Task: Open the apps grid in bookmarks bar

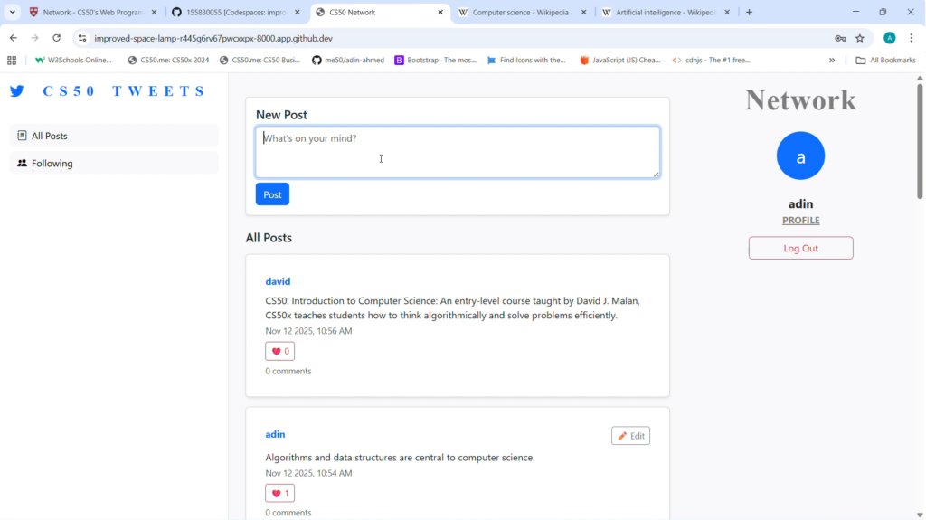Action: pyautogui.click(x=12, y=61)
